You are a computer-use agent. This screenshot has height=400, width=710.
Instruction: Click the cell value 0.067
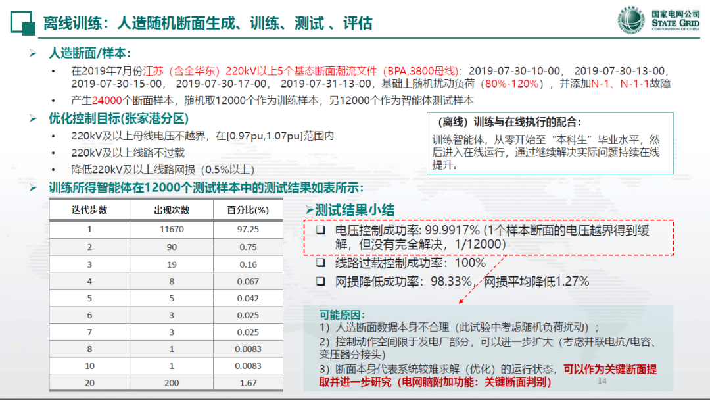click(248, 282)
